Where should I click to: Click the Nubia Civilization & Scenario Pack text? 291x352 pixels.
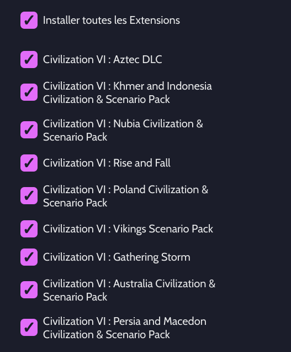[123, 130]
